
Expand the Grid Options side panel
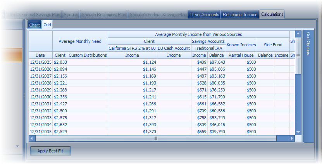coord(308,44)
